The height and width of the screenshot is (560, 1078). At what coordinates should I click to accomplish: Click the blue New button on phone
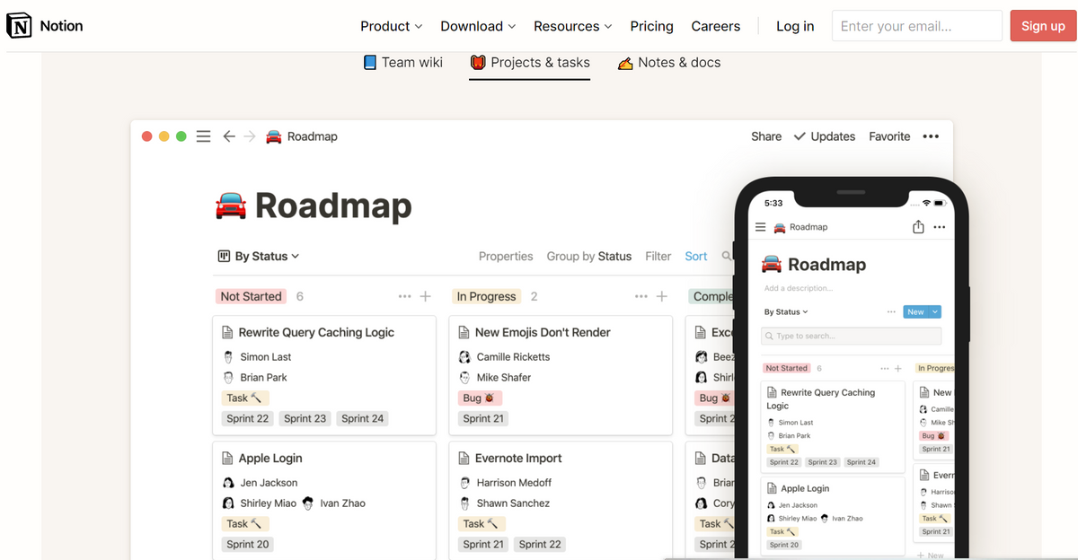coord(915,311)
